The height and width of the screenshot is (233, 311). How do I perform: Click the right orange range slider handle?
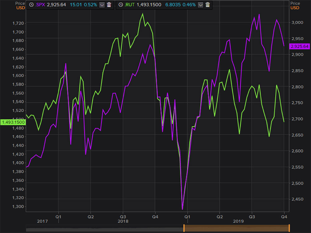pyautogui.click(x=289, y=228)
